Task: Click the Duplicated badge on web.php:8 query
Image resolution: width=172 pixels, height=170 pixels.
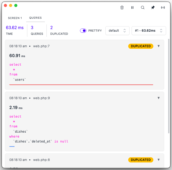Action: 141,160
